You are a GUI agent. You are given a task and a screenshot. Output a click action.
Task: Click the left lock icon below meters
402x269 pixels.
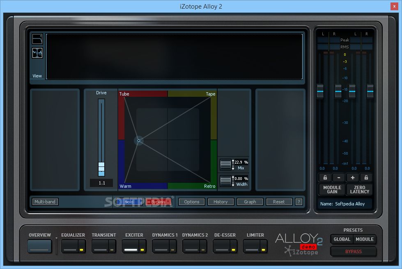coord(325,178)
